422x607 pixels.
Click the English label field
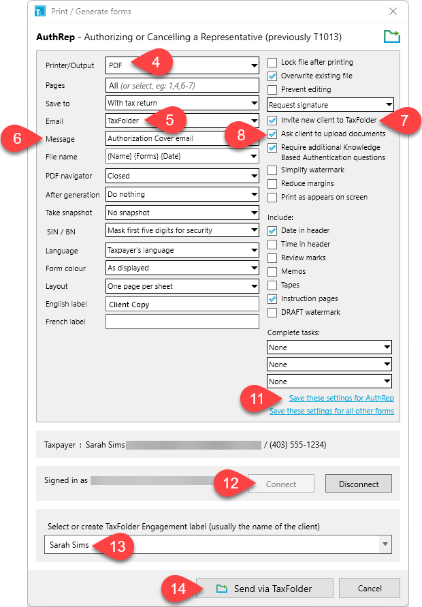(182, 305)
